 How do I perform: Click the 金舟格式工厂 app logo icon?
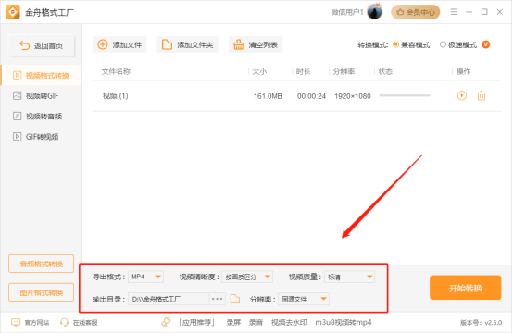[13, 12]
